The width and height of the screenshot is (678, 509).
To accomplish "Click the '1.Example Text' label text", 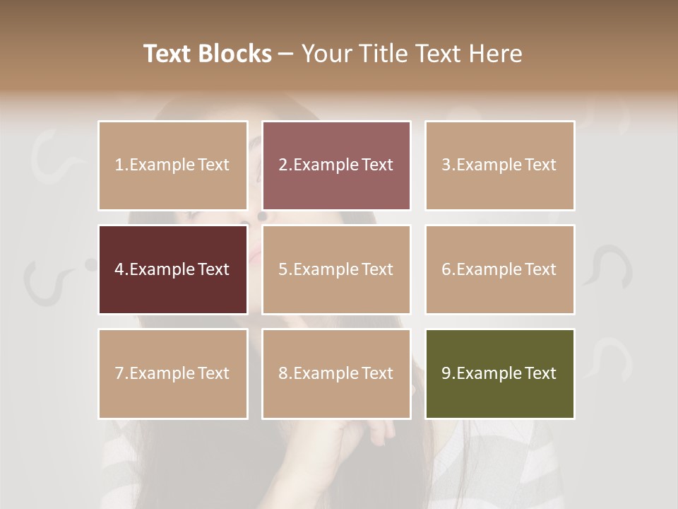I will pos(172,165).
